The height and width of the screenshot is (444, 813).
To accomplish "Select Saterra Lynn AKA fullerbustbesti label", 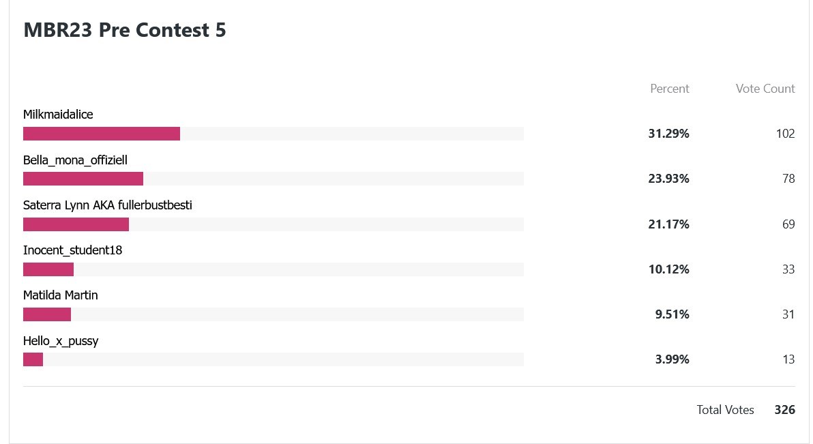I will [x=108, y=205].
